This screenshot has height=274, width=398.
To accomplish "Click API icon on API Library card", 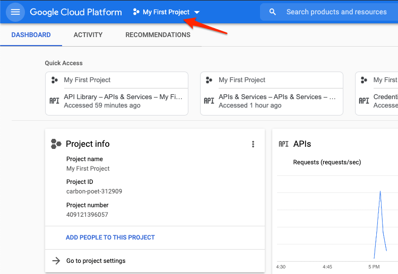I will 54,101.
